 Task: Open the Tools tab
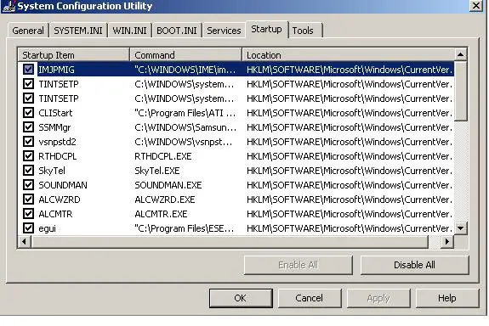pos(305,31)
